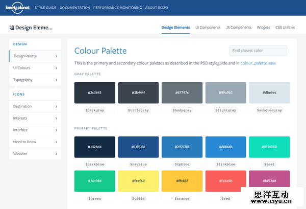Open Style Guide in top navigation
Screen dimensions: 306x209
click(x=45, y=8)
